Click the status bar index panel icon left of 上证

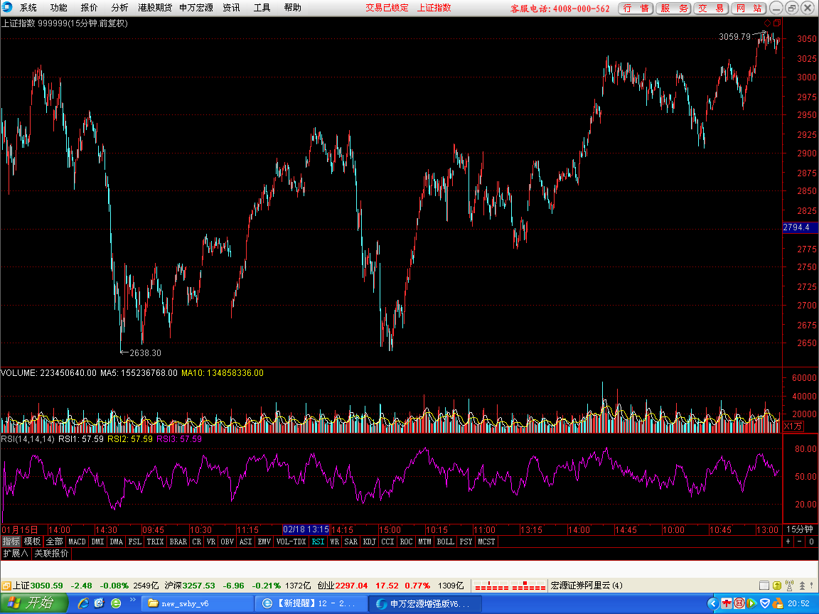point(6,586)
